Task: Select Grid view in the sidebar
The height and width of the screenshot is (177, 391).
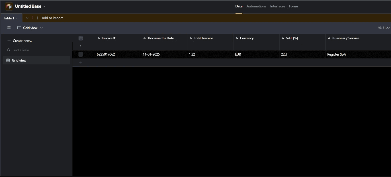Action: click(36, 60)
